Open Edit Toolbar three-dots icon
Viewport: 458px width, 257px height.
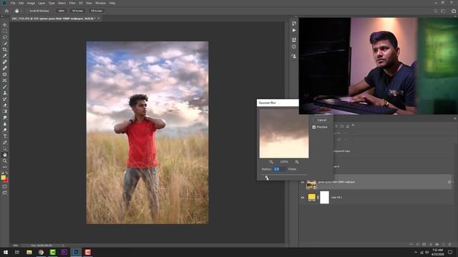(5, 167)
